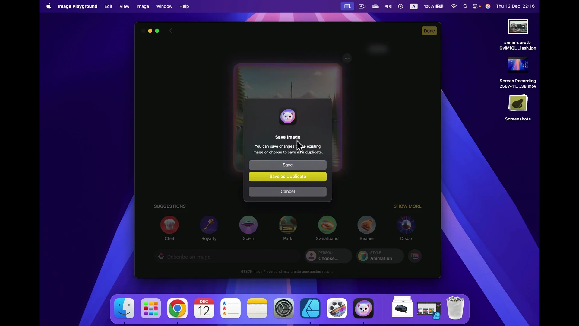579x326 pixels.
Task: Select the Park suggestion icon
Action: (x=287, y=225)
